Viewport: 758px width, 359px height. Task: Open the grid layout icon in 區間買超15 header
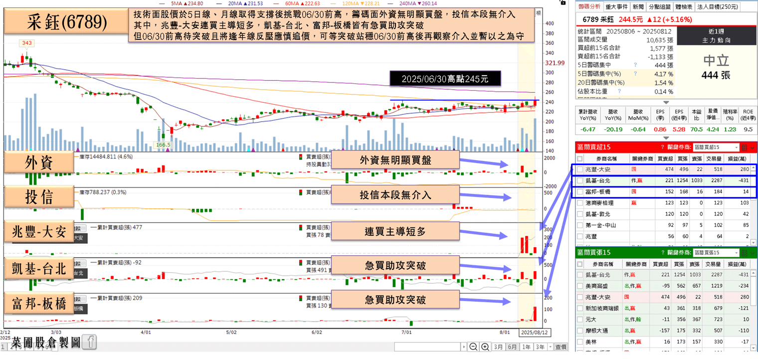pyautogui.click(x=745, y=147)
